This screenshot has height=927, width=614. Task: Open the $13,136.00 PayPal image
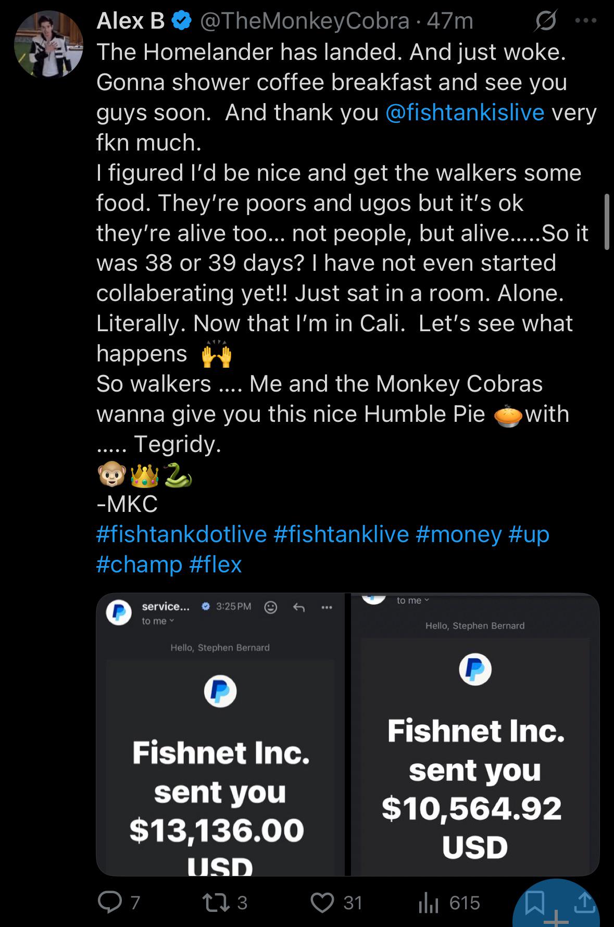click(220, 734)
